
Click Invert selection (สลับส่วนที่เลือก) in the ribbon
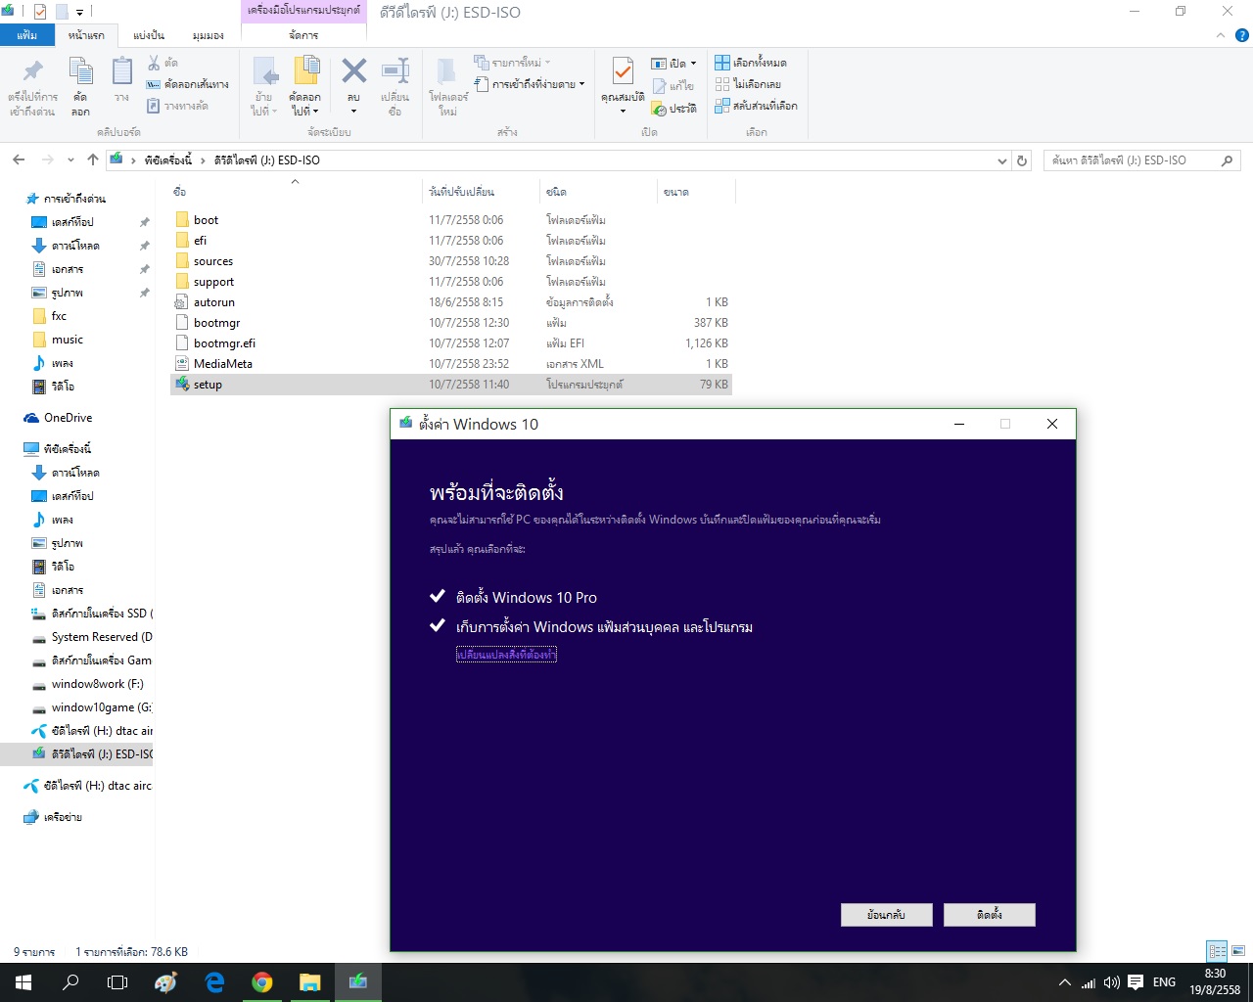pyautogui.click(x=756, y=106)
